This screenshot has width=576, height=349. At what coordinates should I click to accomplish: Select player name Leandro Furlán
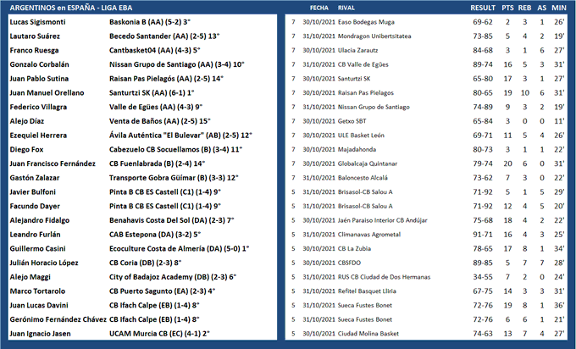click(x=36, y=235)
